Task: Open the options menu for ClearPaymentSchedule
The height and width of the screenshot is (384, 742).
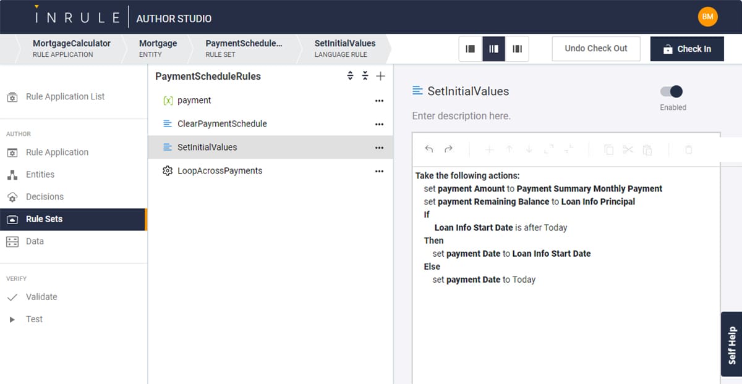Action: point(379,123)
